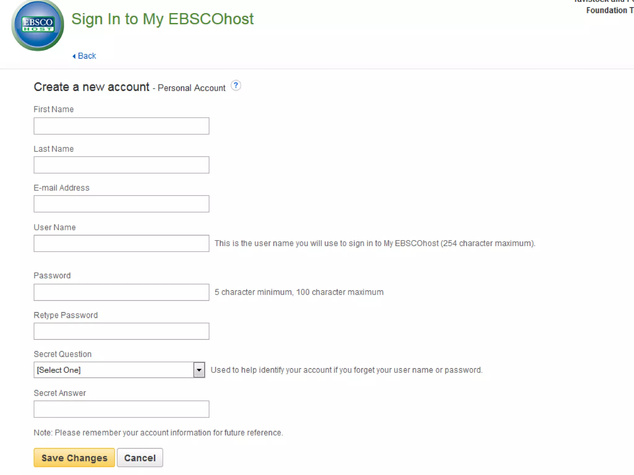Go Back to the previous page
Screen dimensions: 634x475
point(87,56)
